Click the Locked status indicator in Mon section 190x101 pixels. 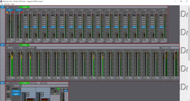[24, 83]
